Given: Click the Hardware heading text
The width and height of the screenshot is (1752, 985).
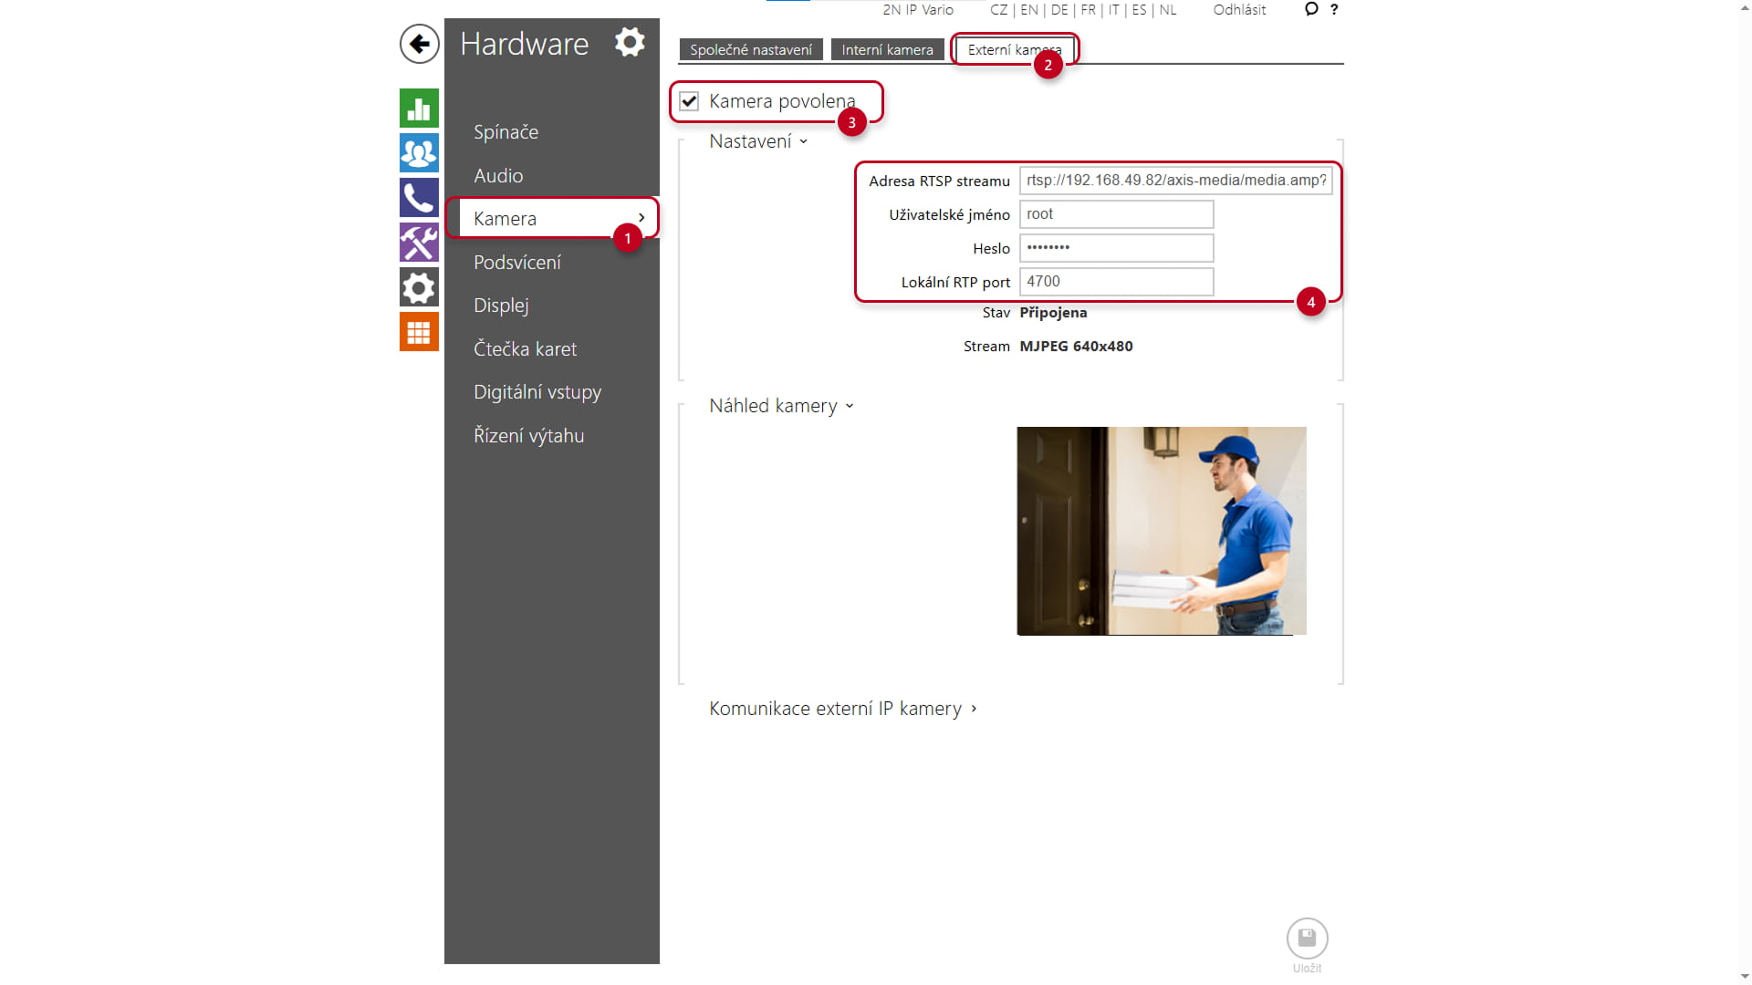Looking at the screenshot, I should (x=524, y=44).
